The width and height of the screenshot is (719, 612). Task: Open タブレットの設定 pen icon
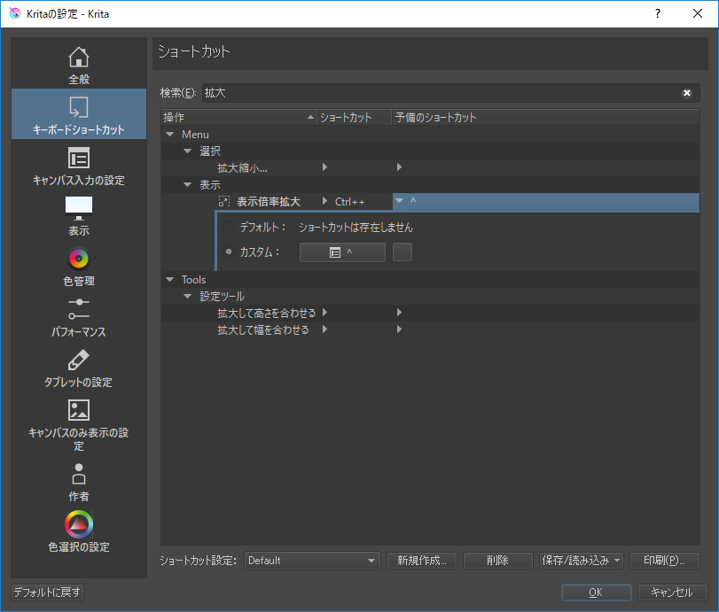coord(79,360)
